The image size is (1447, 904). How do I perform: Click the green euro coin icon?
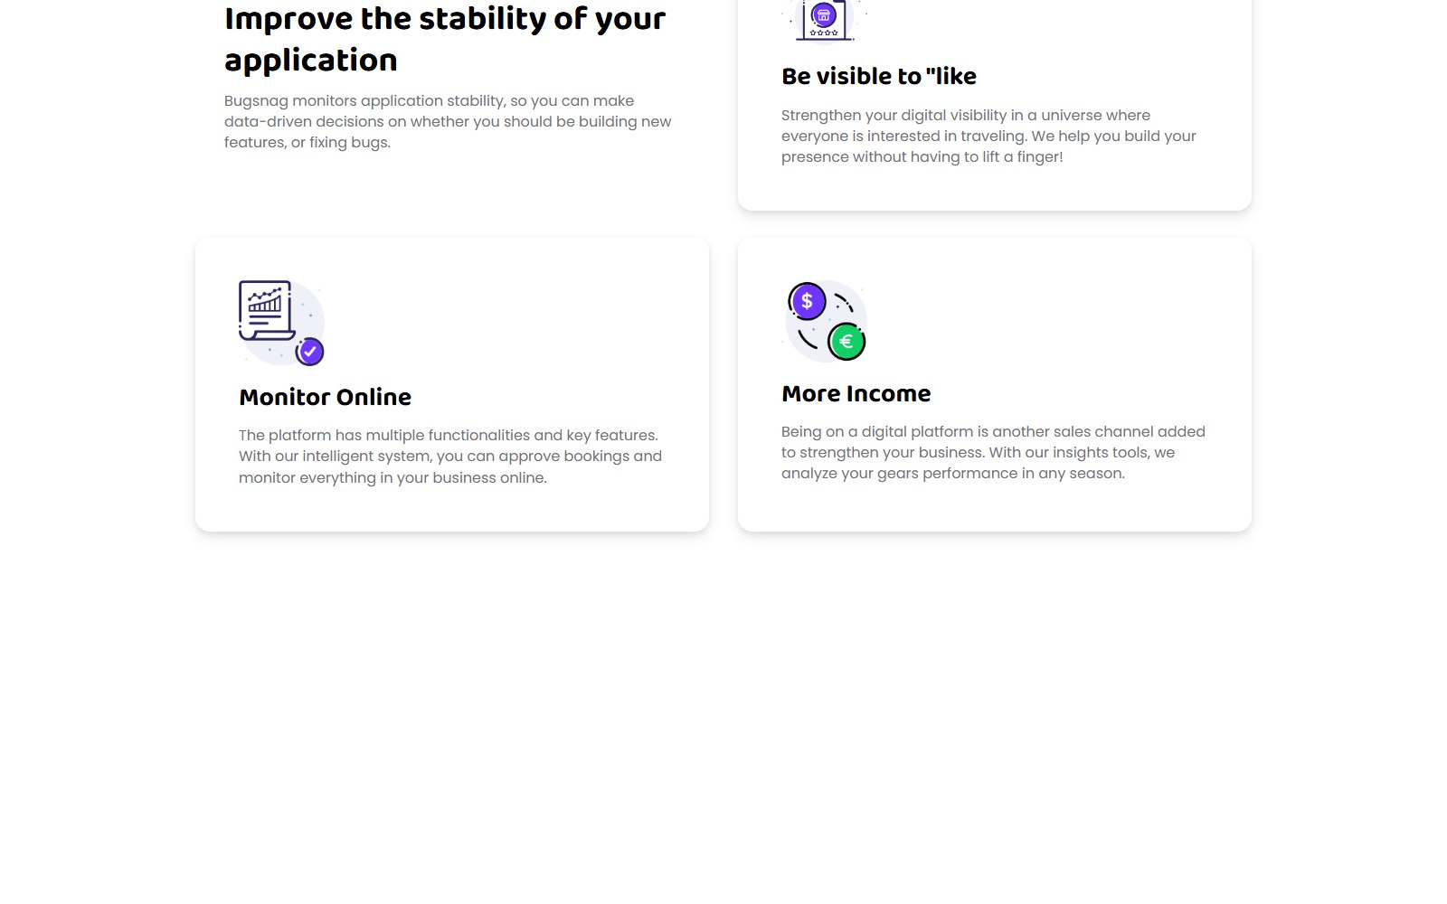coord(846,341)
